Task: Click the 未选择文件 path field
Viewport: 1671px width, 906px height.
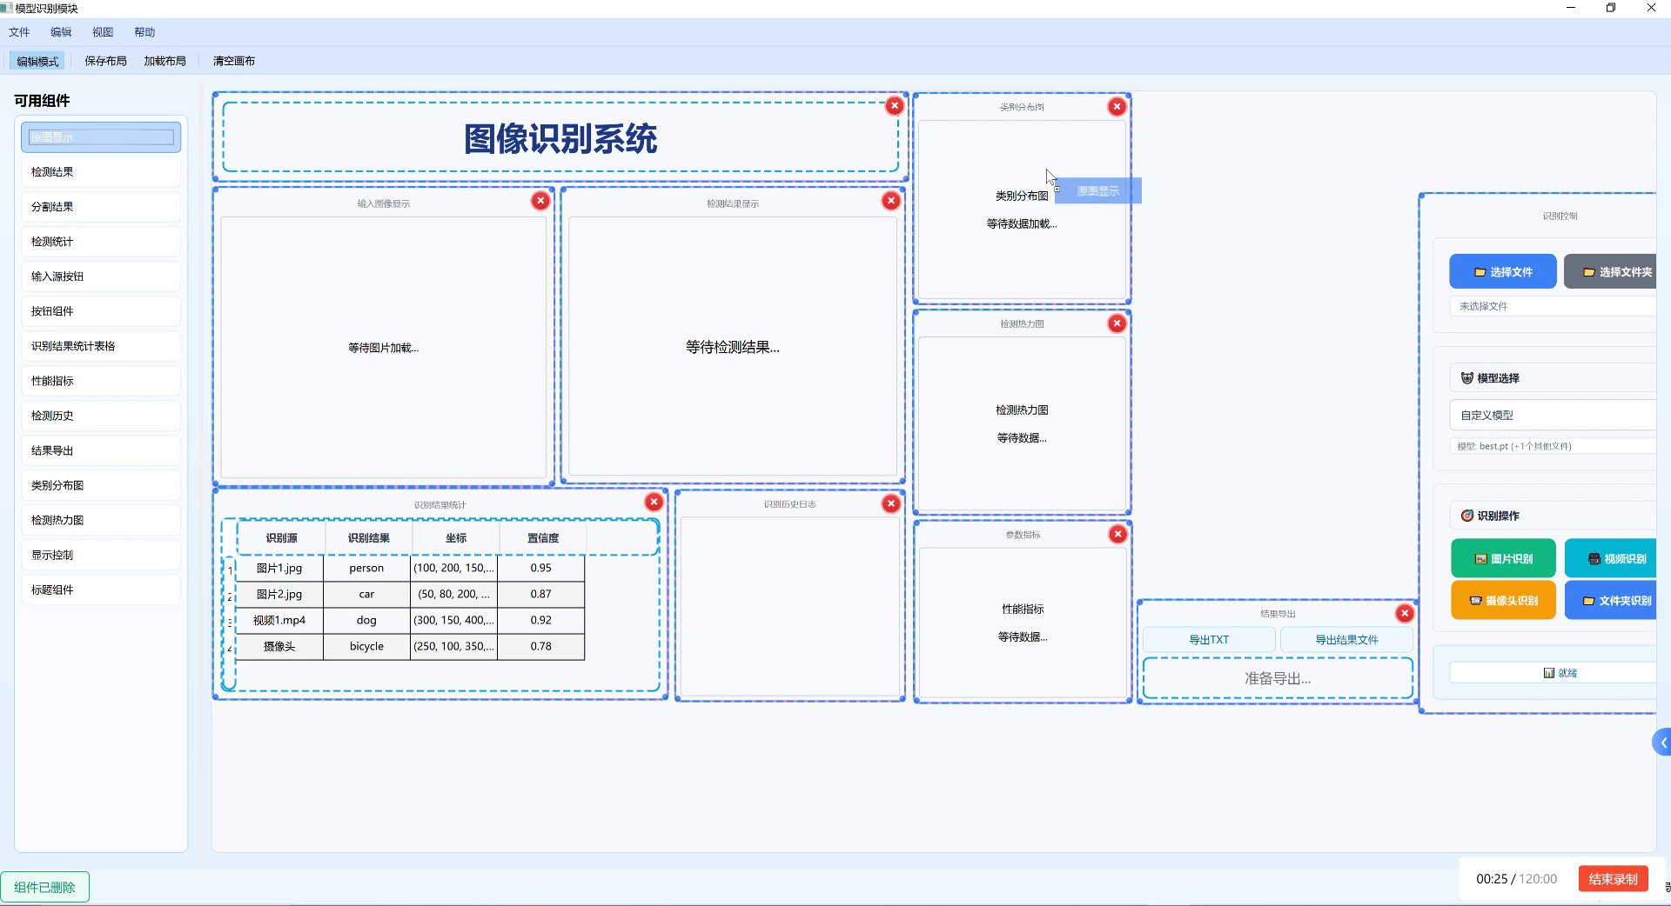Action: pyautogui.click(x=1553, y=306)
